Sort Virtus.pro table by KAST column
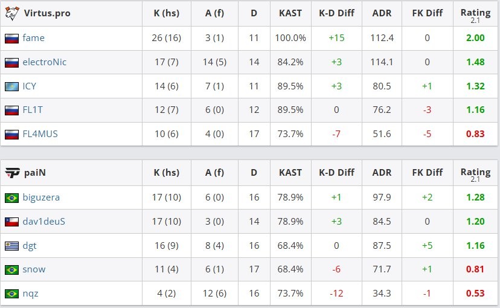 290,13
